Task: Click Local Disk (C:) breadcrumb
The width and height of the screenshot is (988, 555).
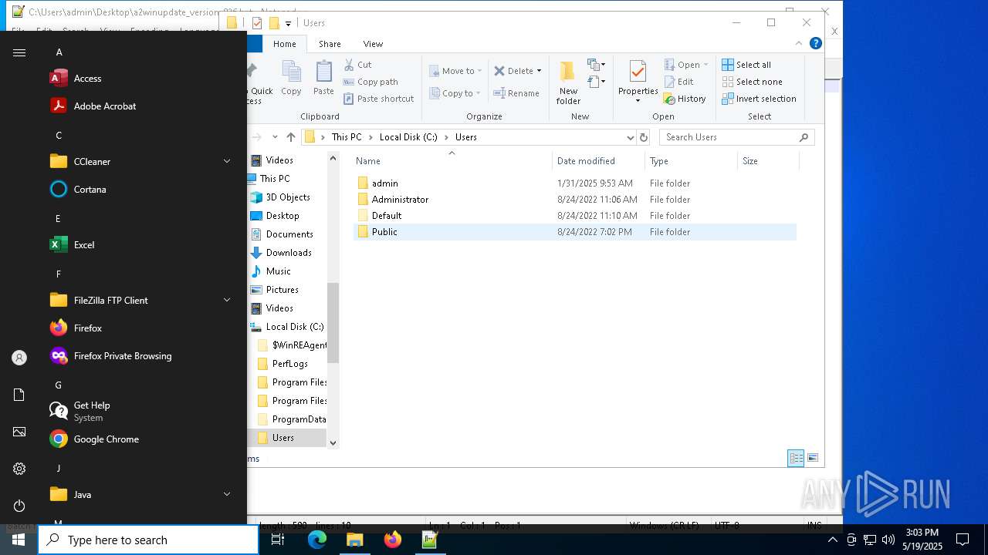Action: pos(408,137)
